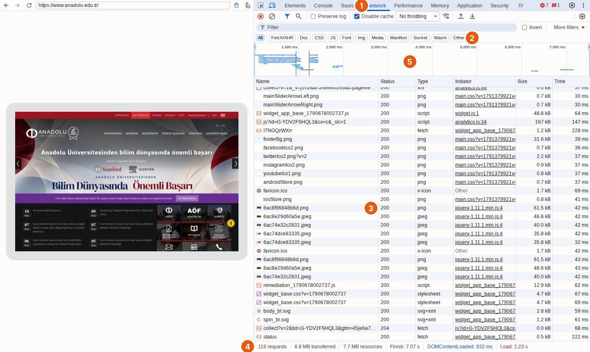590x352 pixels.
Task: Reload the page in the browser
Action: pos(29,5)
